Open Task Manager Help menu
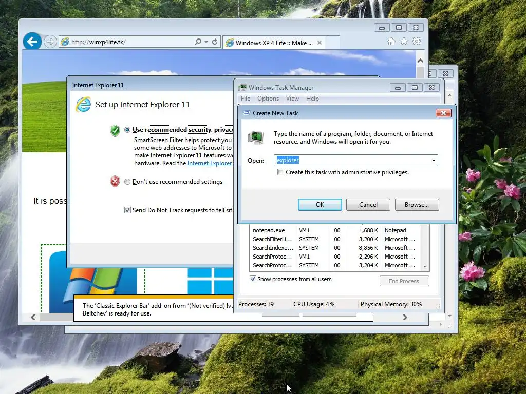The width and height of the screenshot is (526, 394). tap(312, 98)
